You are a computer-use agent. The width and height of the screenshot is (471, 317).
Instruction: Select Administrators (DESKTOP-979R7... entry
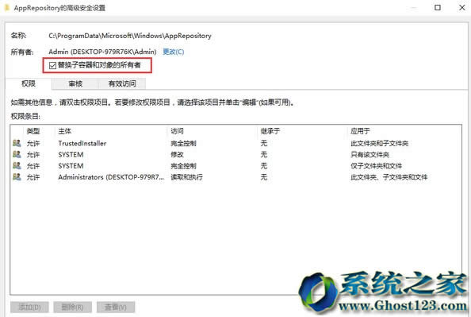tap(111, 177)
